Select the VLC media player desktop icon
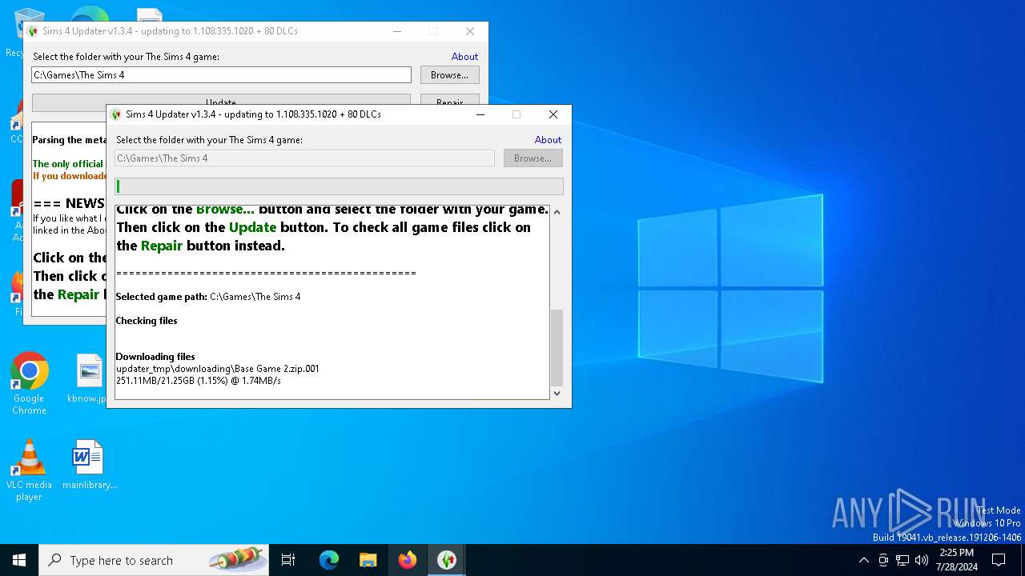Image resolution: width=1025 pixels, height=576 pixels. 29,470
